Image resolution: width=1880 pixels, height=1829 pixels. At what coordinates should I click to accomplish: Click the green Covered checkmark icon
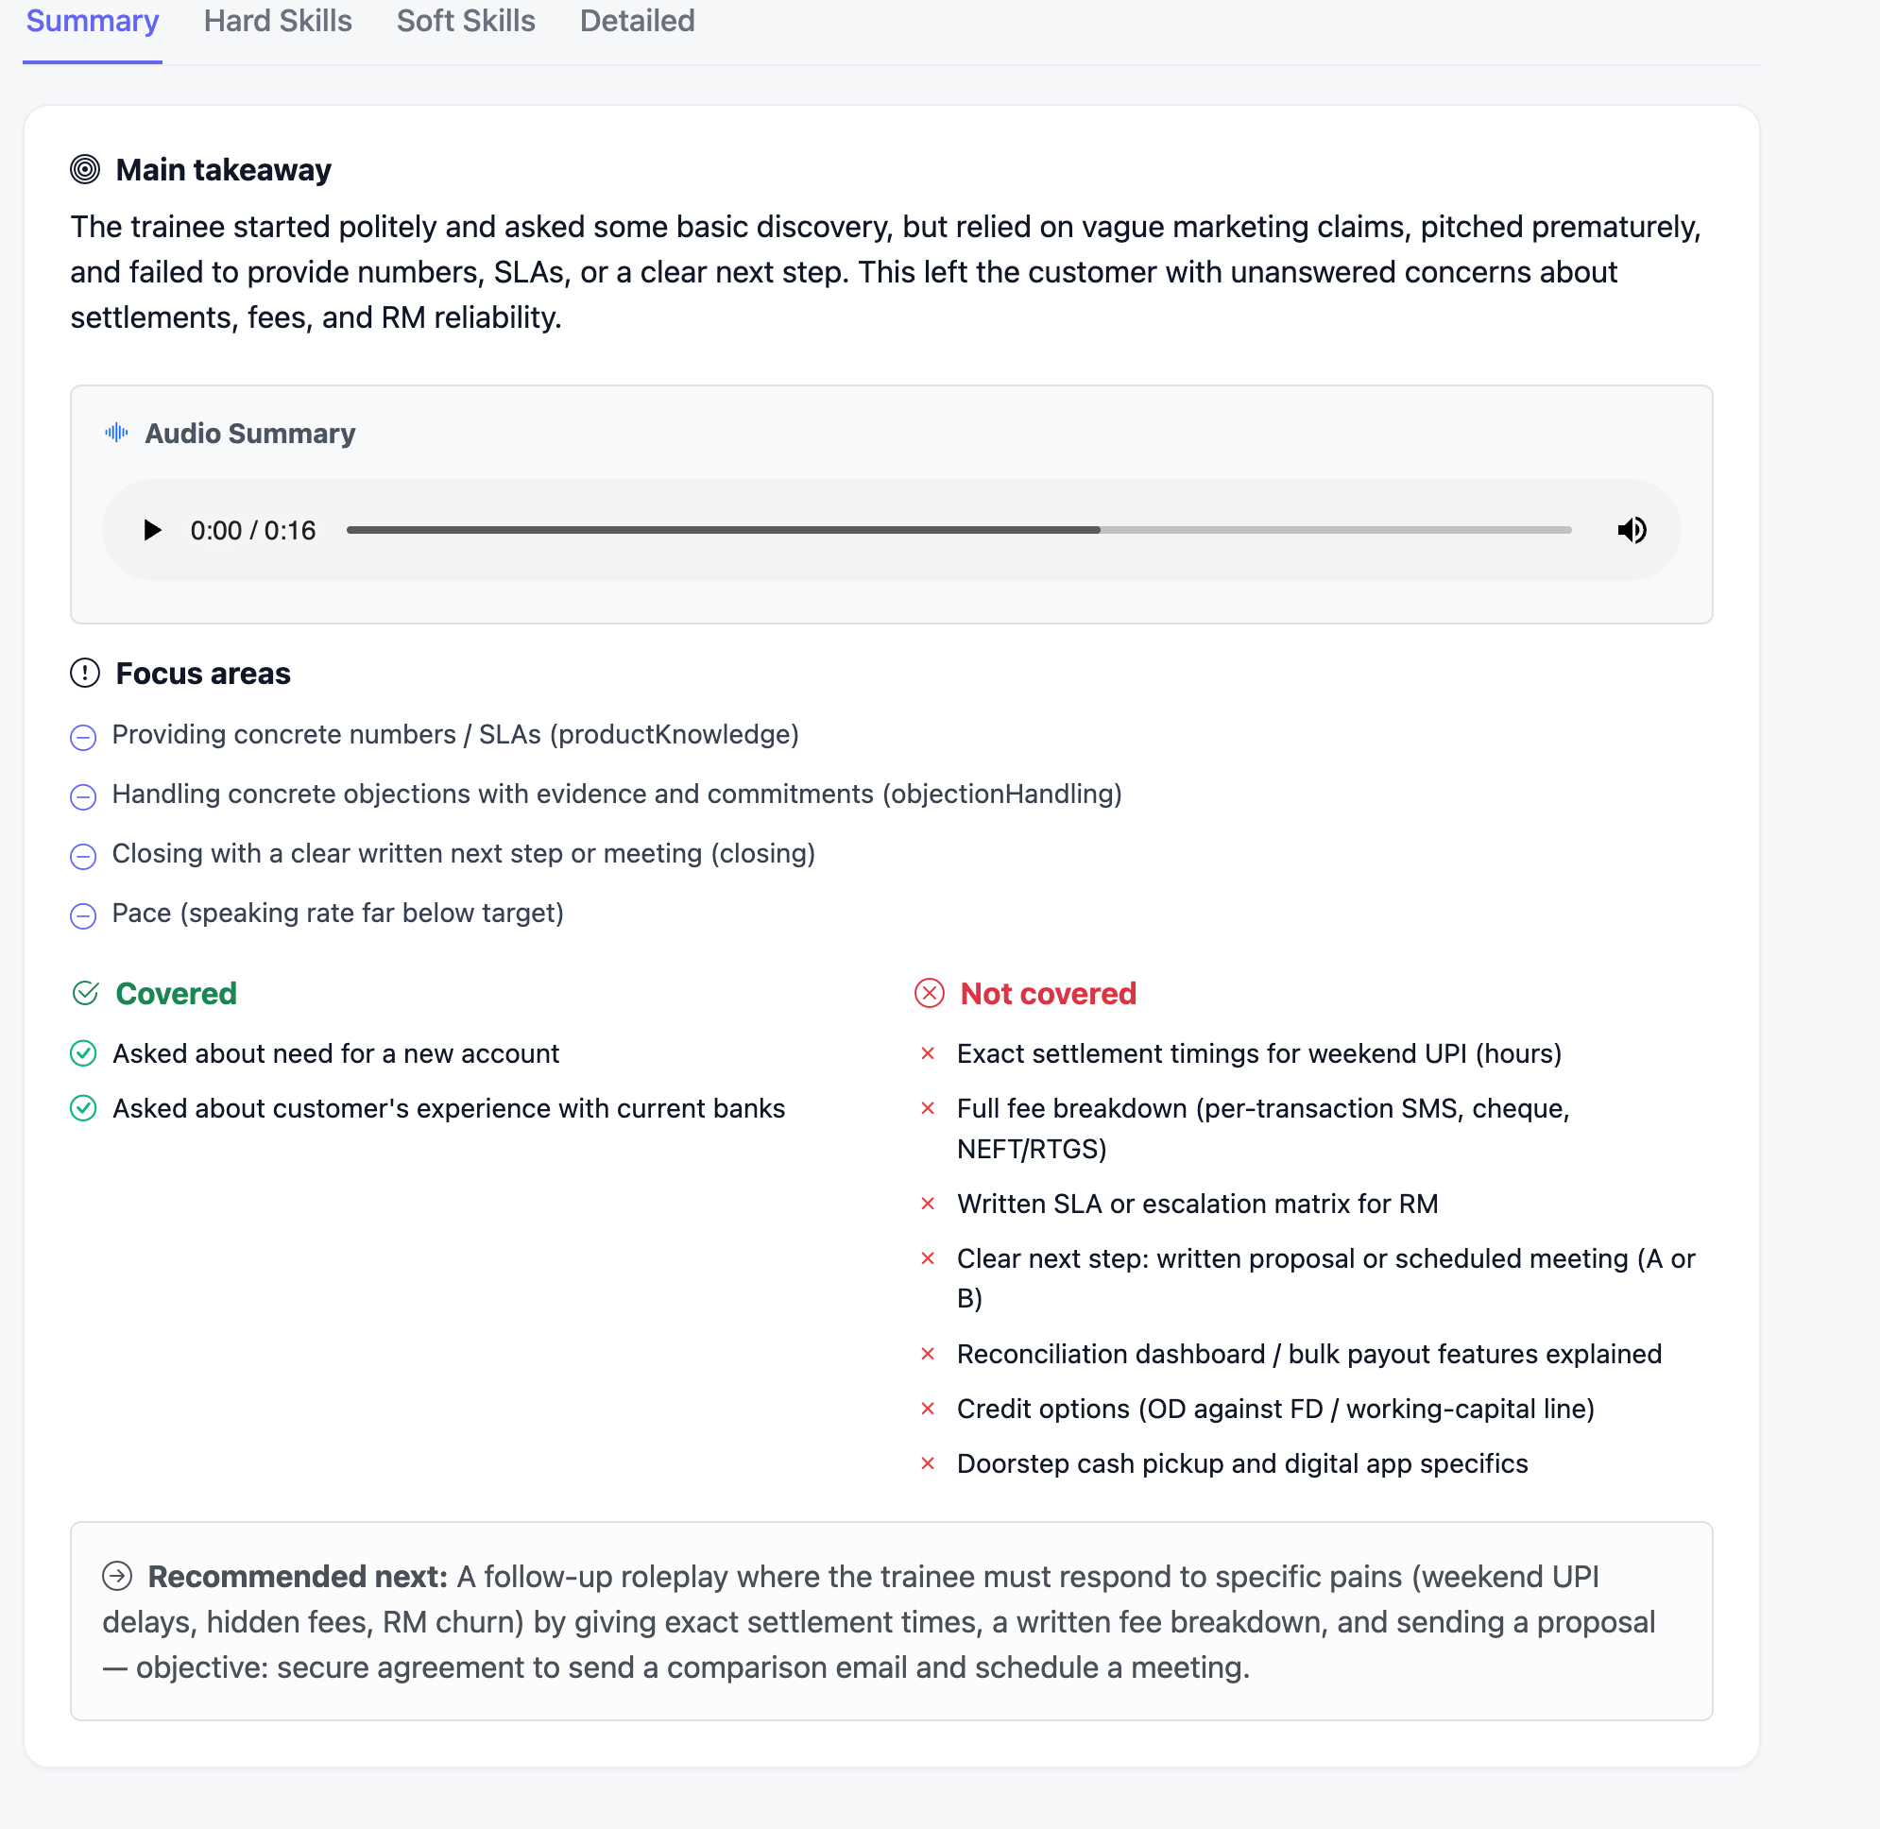[x=86, y=993]
